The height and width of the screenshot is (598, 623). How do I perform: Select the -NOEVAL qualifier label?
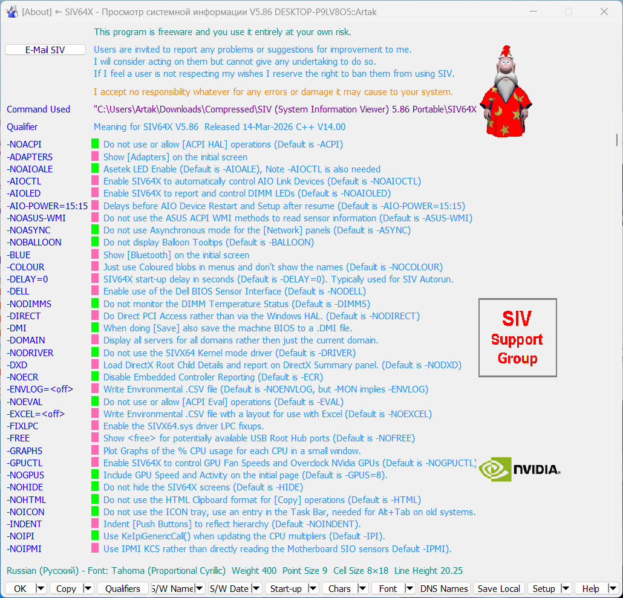click(25, 402)
